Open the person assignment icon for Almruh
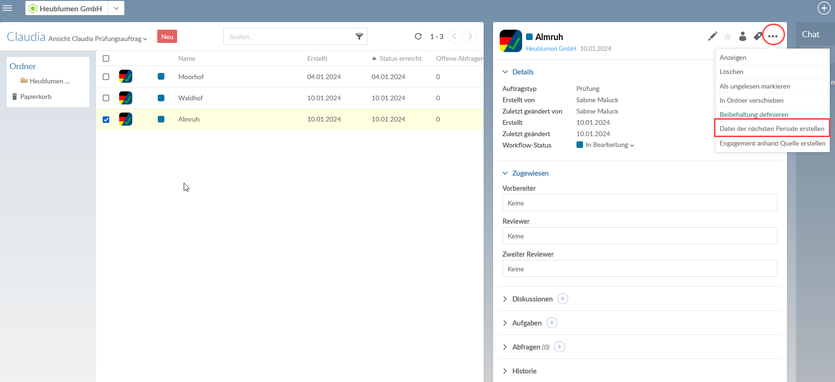This screenshot has height=382, width=835. point(743,36)
